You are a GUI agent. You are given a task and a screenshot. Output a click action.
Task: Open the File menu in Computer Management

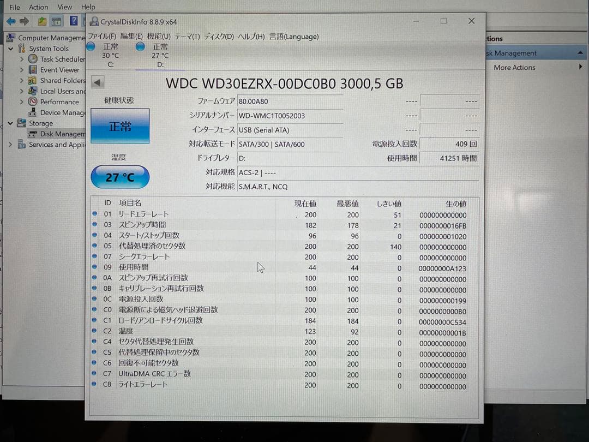[x=15, y=7]
